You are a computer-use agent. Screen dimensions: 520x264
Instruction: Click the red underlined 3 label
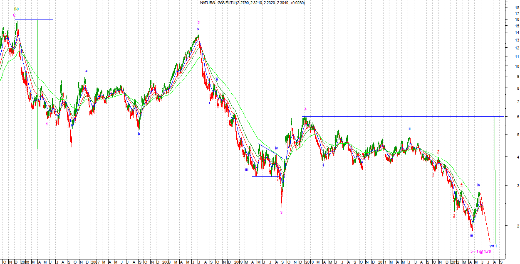tap(454, 215)
